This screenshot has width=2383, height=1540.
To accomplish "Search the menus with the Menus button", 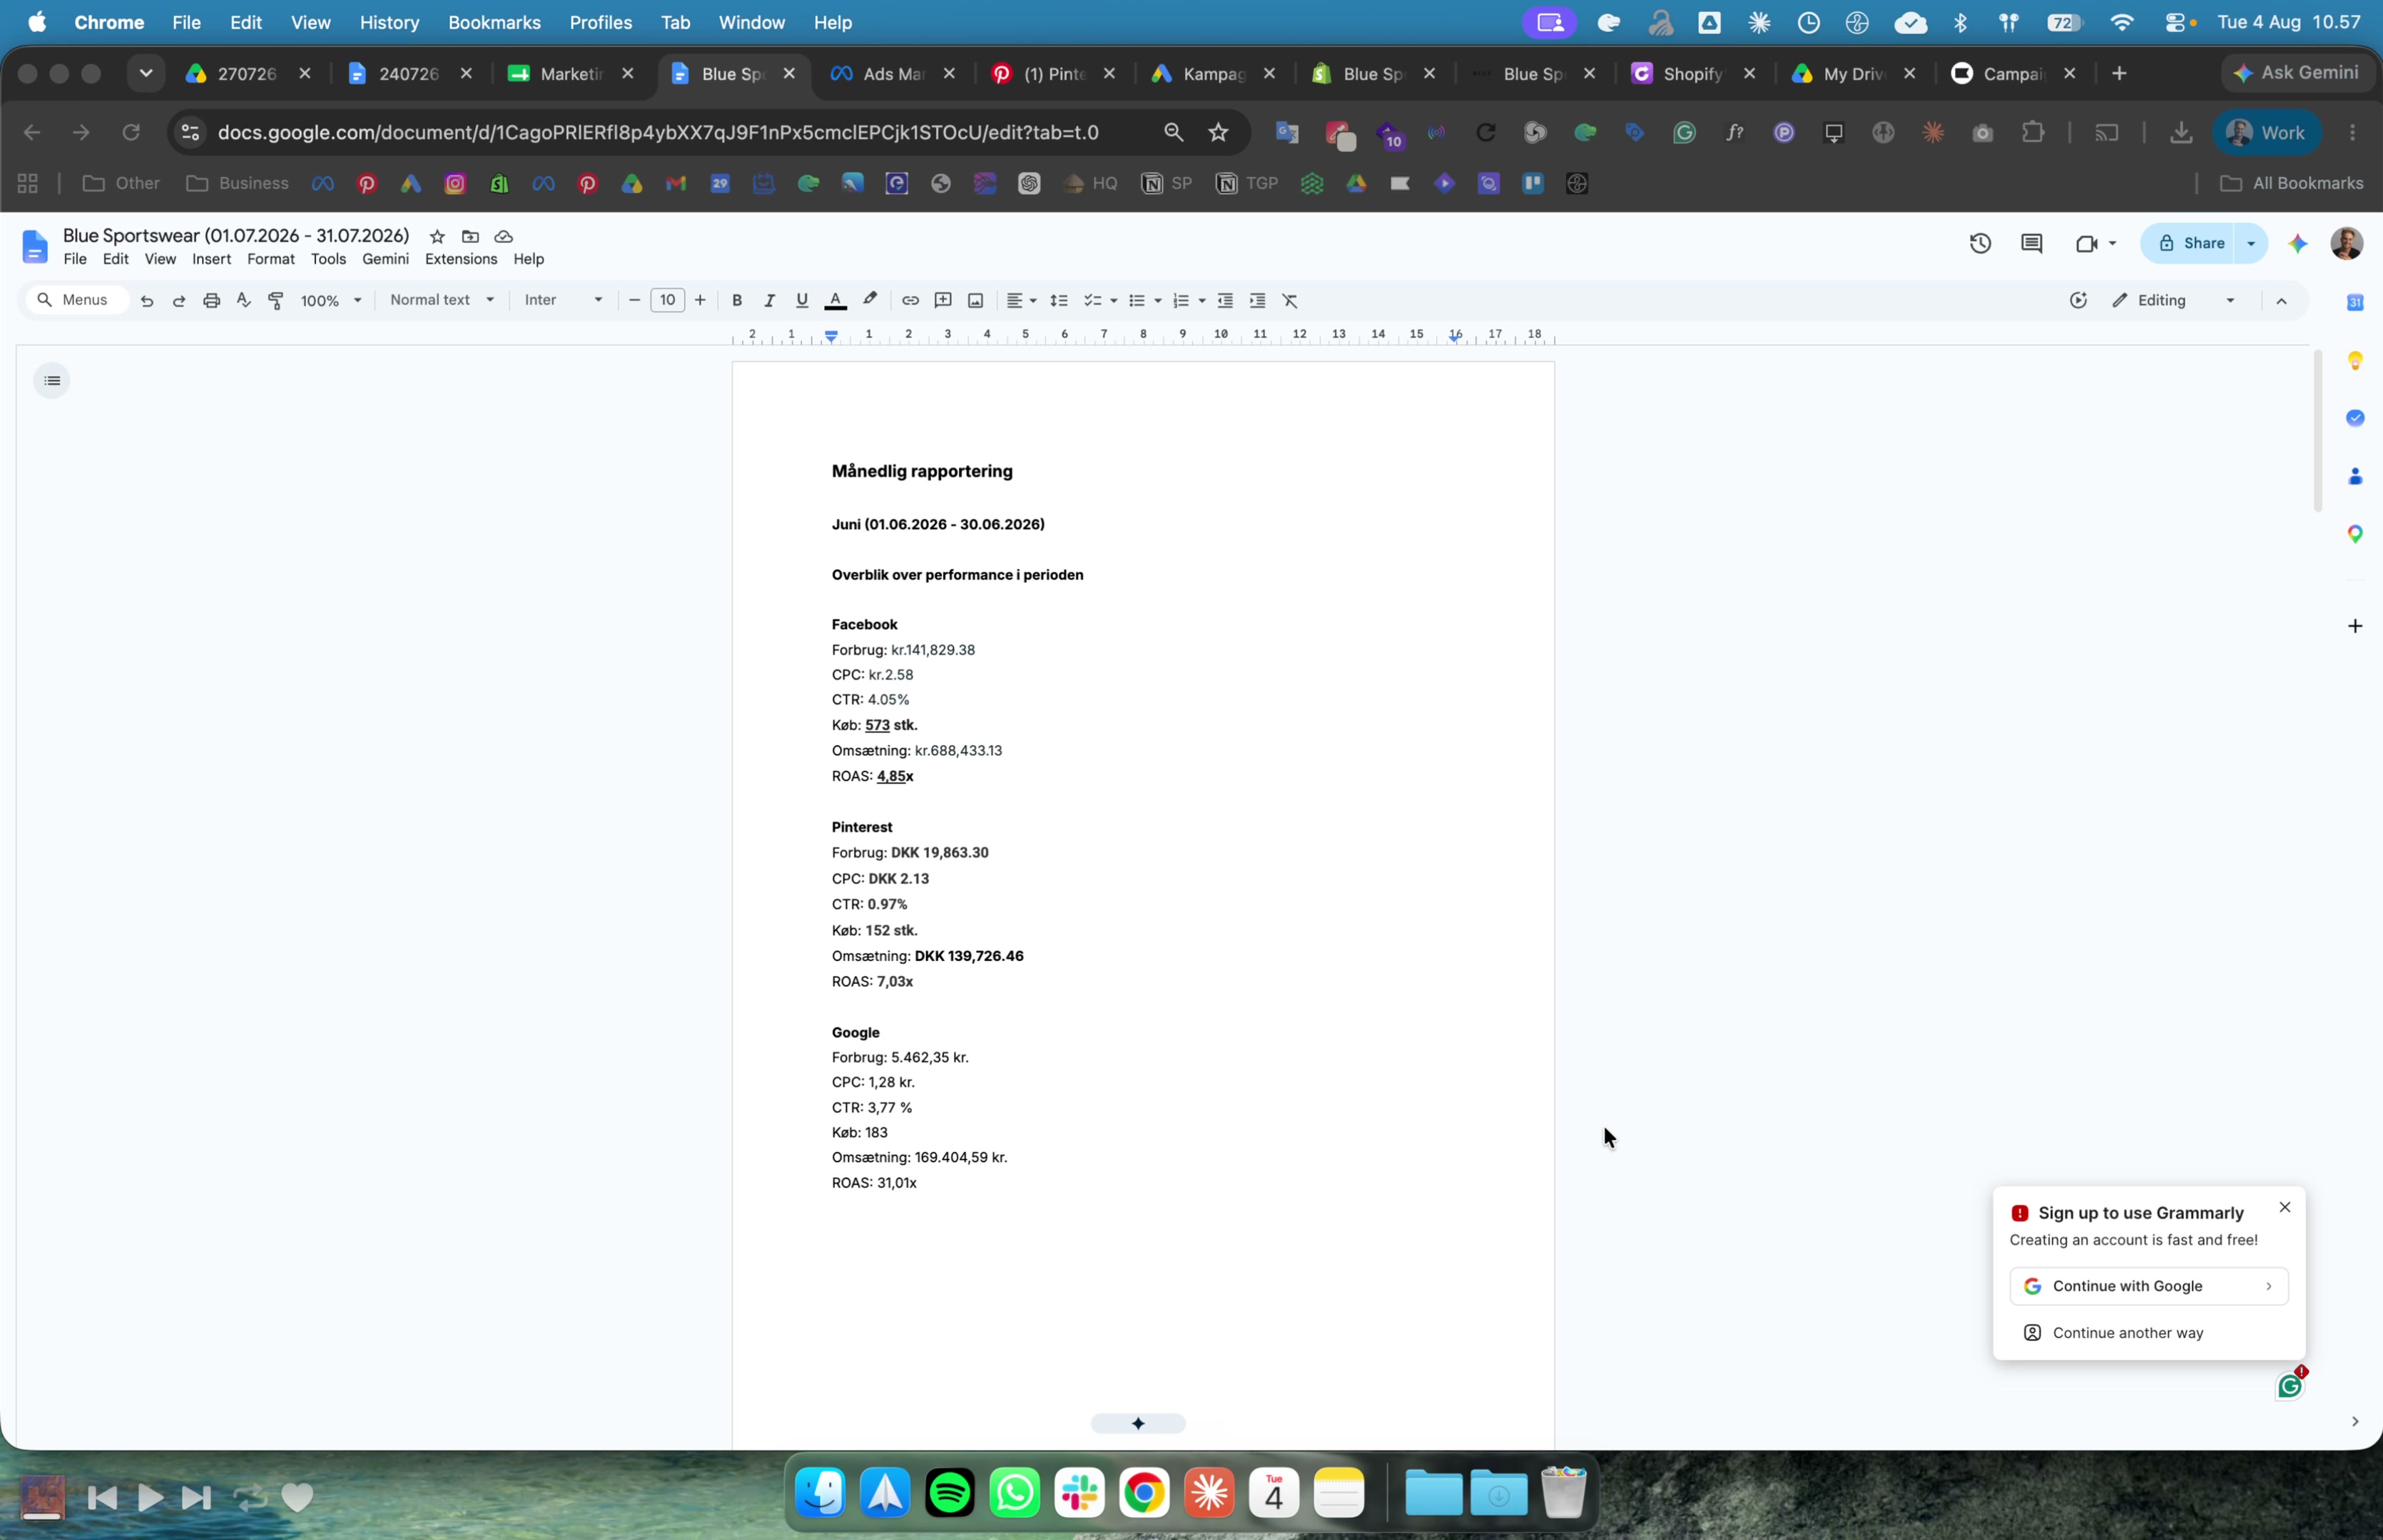I will pyautogui.click(x=76, y=300).
